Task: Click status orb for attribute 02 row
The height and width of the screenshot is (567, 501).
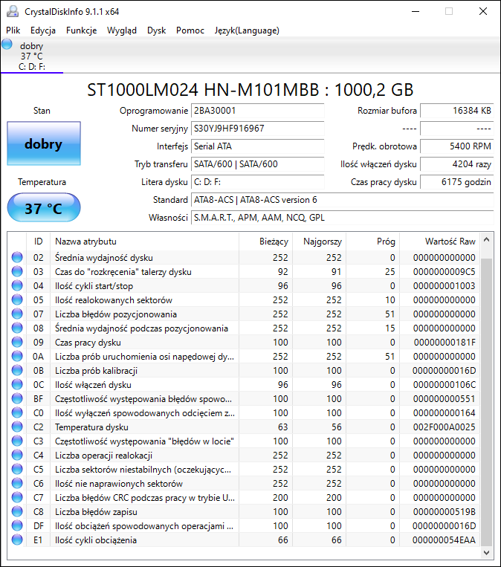Action: pos(17,257)
